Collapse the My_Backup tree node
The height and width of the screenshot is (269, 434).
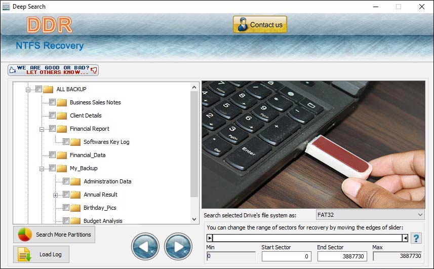coord(42,169)
